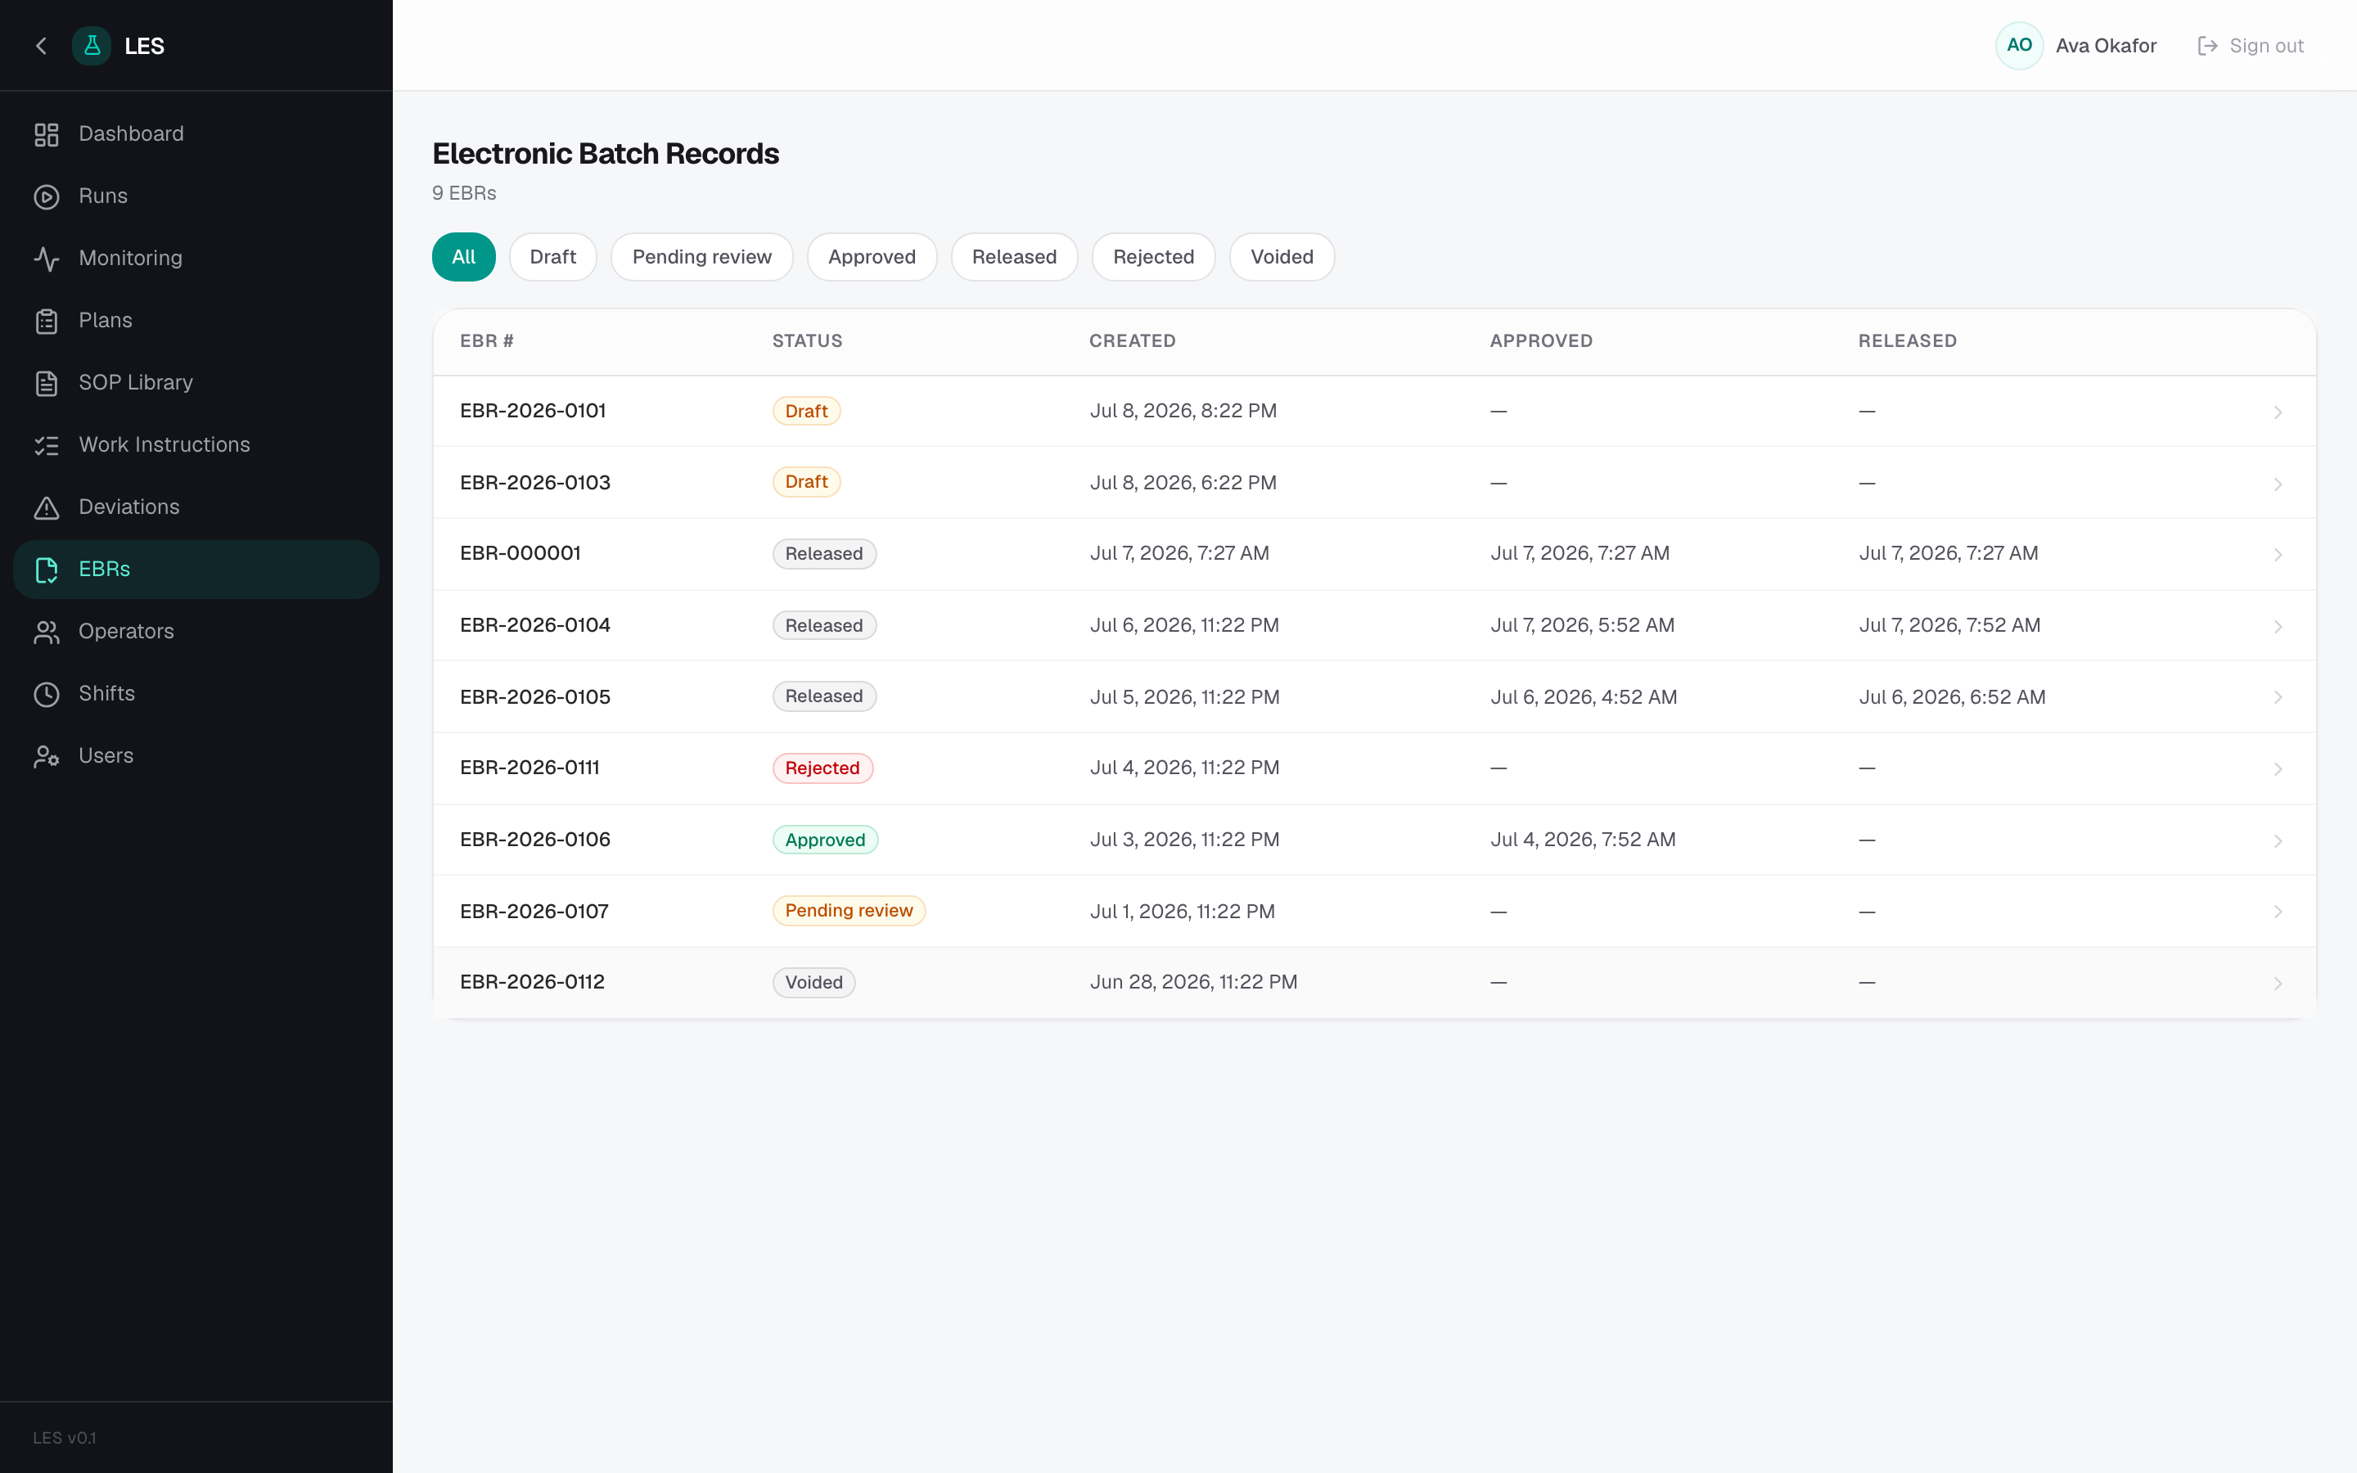Click the chevron on EBR-2026-0106 row
Viewport: 2357px width, 1473px height.
pyautogui.click(x=2278, y=840)
